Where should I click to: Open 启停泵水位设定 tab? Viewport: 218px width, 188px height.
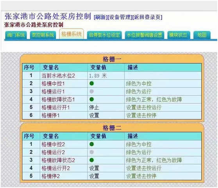104,35
